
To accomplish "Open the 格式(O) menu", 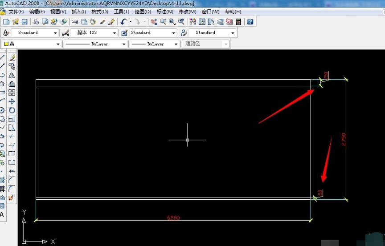I will (x=100, y=12).
